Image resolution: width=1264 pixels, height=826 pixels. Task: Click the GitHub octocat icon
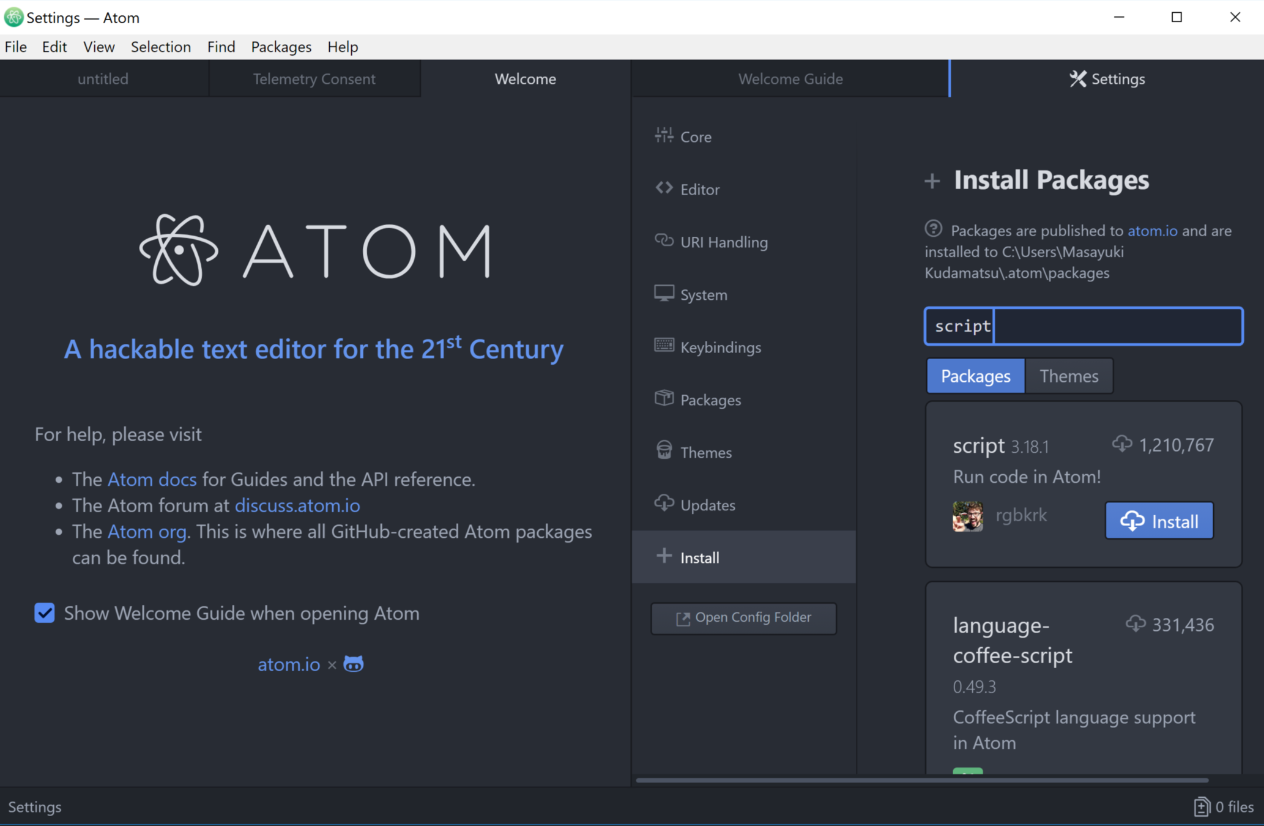pyautogui.click(x=354, y=664)
